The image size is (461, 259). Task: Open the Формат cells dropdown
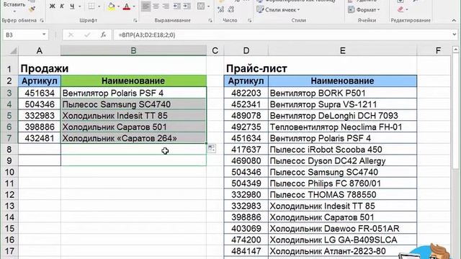pyautogui.click(x=364, y=9)
